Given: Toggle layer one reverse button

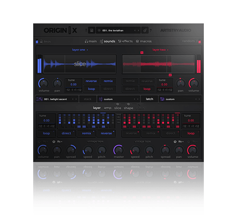Looking at the screenshot, I should pos(91,81).
